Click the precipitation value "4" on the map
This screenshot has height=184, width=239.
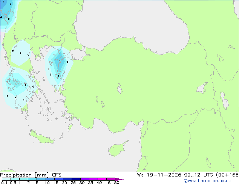60,61
